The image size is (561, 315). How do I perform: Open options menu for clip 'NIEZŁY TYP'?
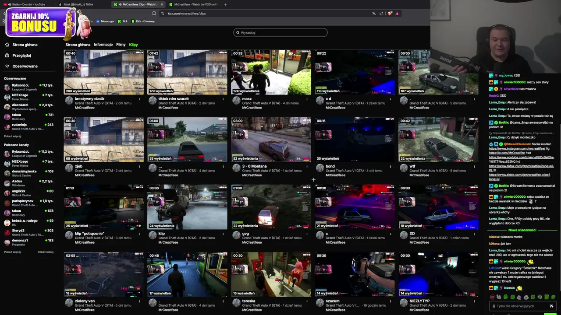pyautogui.click(x=474, y=301)
